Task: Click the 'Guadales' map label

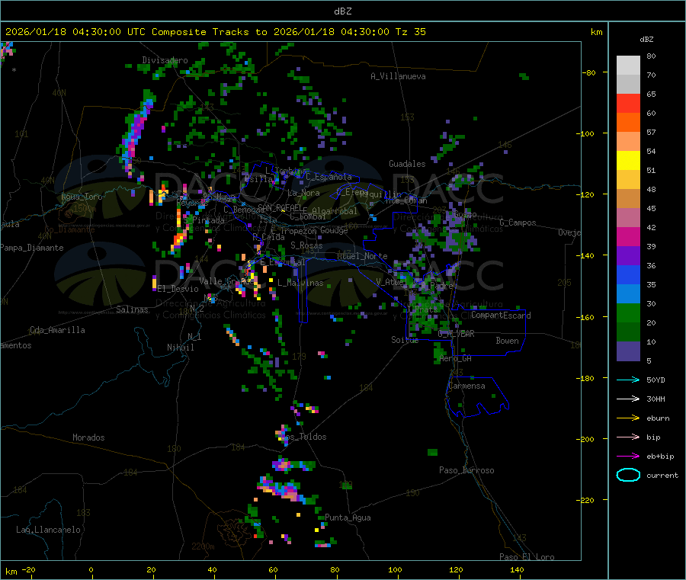Action: pyautogui.click(x=407, y=164)
